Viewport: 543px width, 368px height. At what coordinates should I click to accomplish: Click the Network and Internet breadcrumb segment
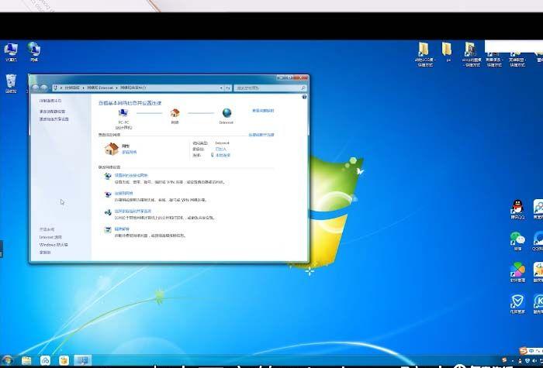[100, 88]
